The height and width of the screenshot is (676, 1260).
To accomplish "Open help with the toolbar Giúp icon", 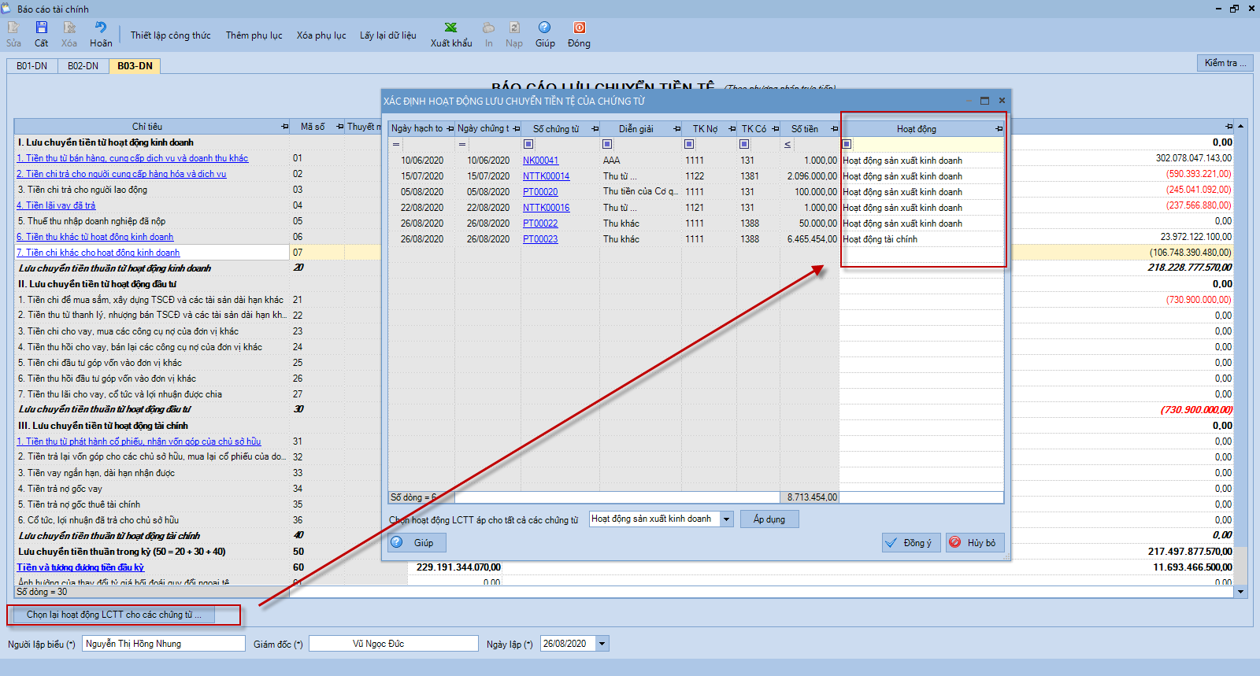I will [545, 28].
